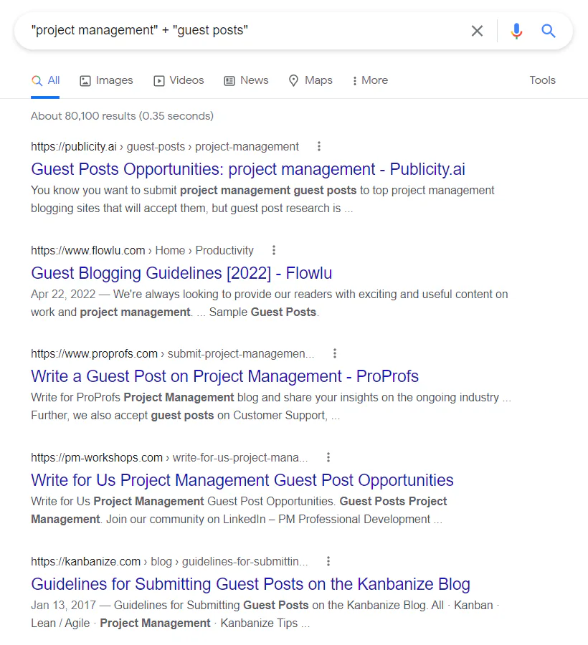Open Write a Guest Post ProProfs link
588x645 pixels.
click(x=224, y=376)
